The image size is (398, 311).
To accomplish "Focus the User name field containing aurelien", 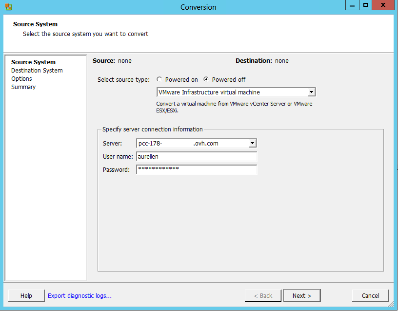I will click(x=196, y=157).
